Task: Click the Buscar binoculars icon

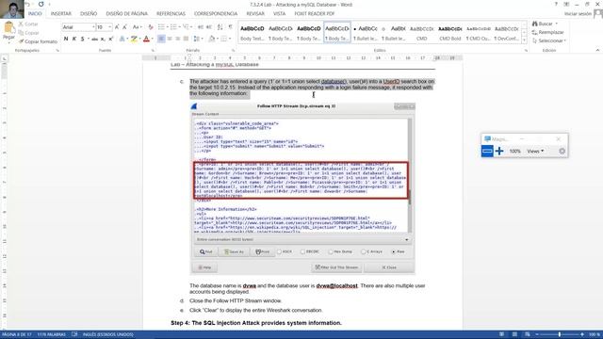Action: pyautogui.click(x=534, y=24)
